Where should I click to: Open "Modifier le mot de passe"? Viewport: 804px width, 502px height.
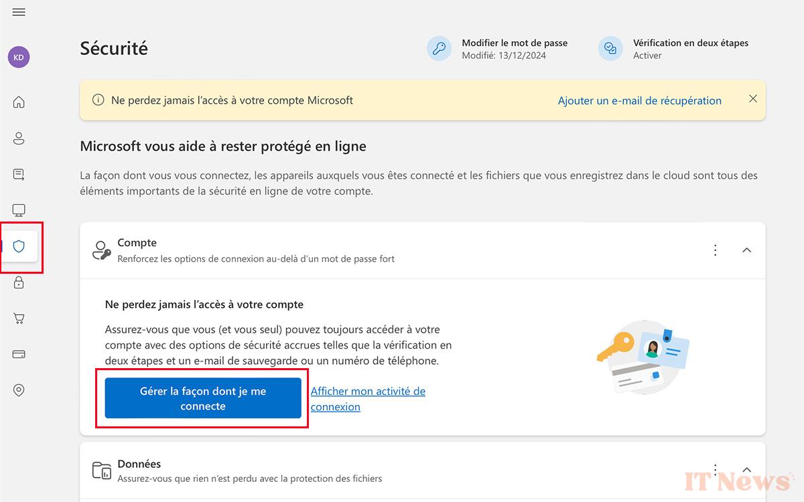514,43
